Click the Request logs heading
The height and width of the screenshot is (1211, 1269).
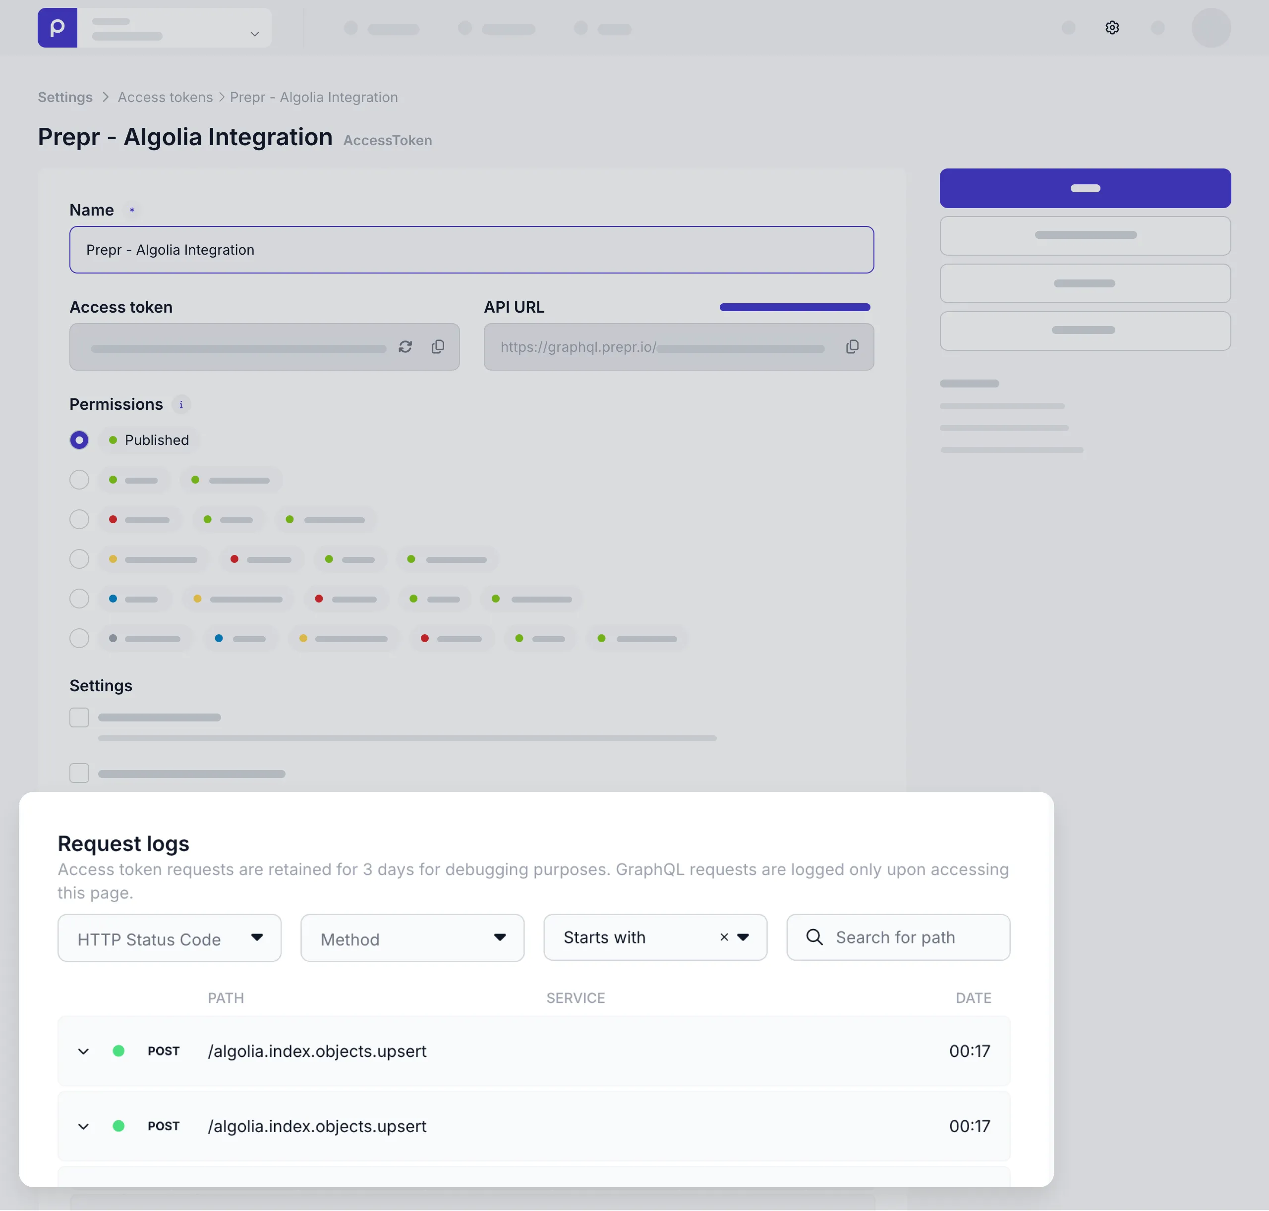coord(123,844)
